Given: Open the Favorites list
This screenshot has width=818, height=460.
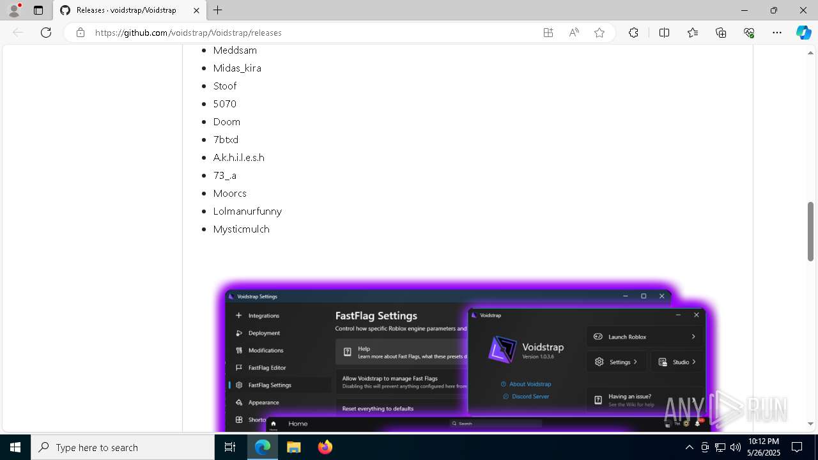Looking at the screenshot, I should tap(693, 33).
